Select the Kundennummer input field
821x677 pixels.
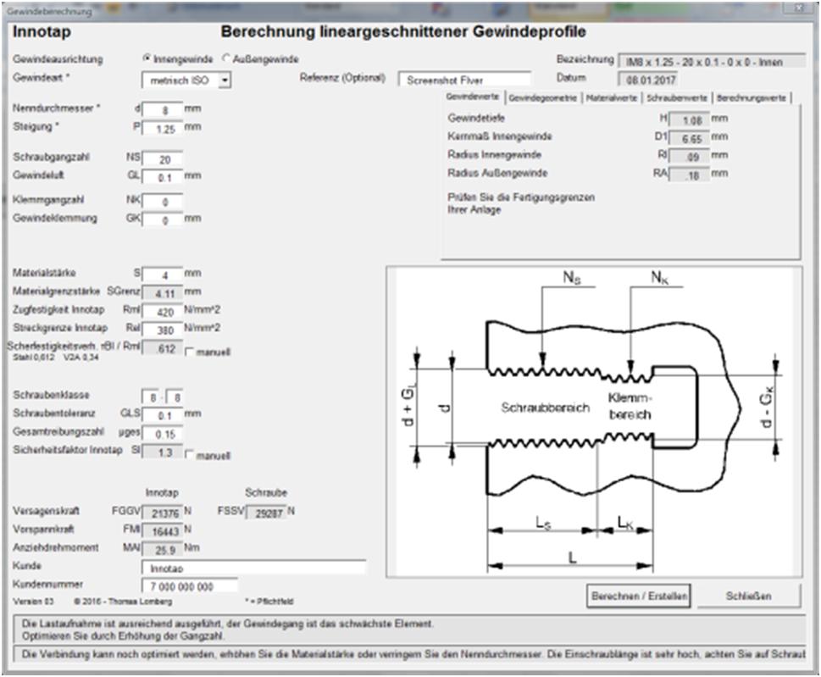(189, 585)
